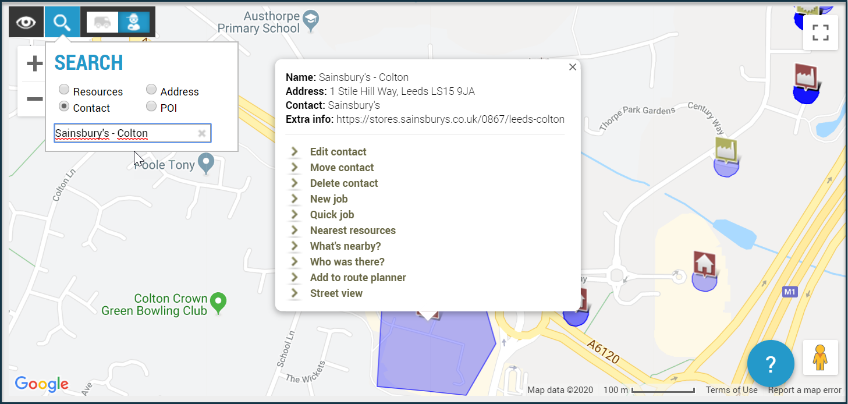The width and height of the screenshot is (848, 404).
Task: Open the magnifier search tool
Action: click(62, 22)
